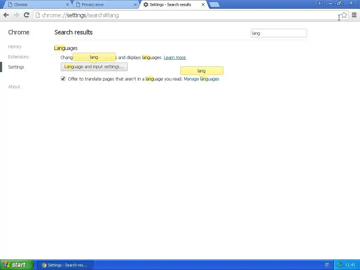Viewport: 360px width, 270px height.
Task: Bookmark this page with the star icon
Action: [x=344, y=15]
